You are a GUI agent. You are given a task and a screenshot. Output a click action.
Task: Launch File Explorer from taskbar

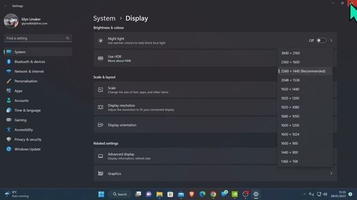(160, 194)
